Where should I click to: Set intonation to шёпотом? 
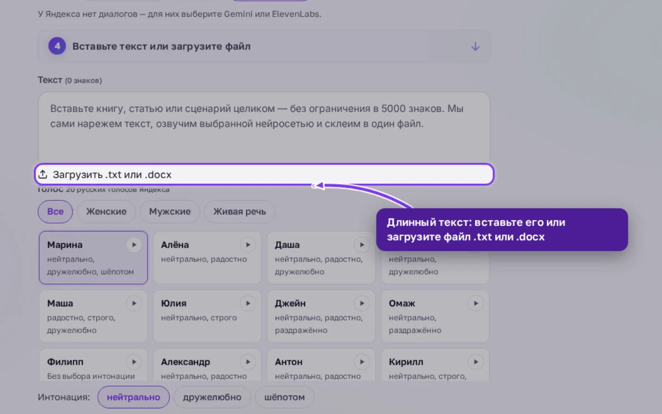285,397
